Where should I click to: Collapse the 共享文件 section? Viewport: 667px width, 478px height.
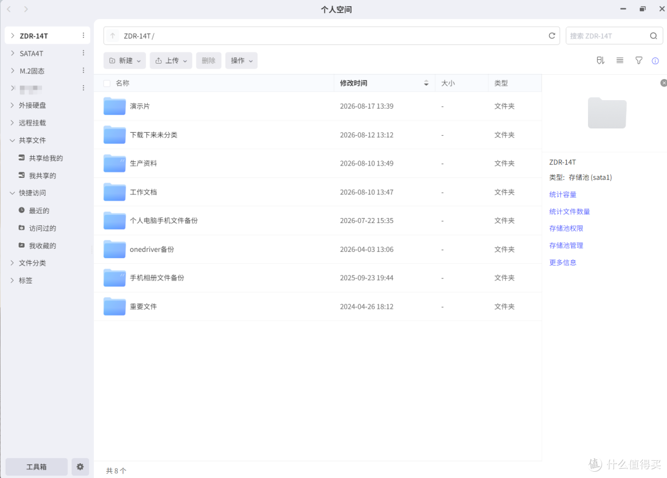click(12, 140)
